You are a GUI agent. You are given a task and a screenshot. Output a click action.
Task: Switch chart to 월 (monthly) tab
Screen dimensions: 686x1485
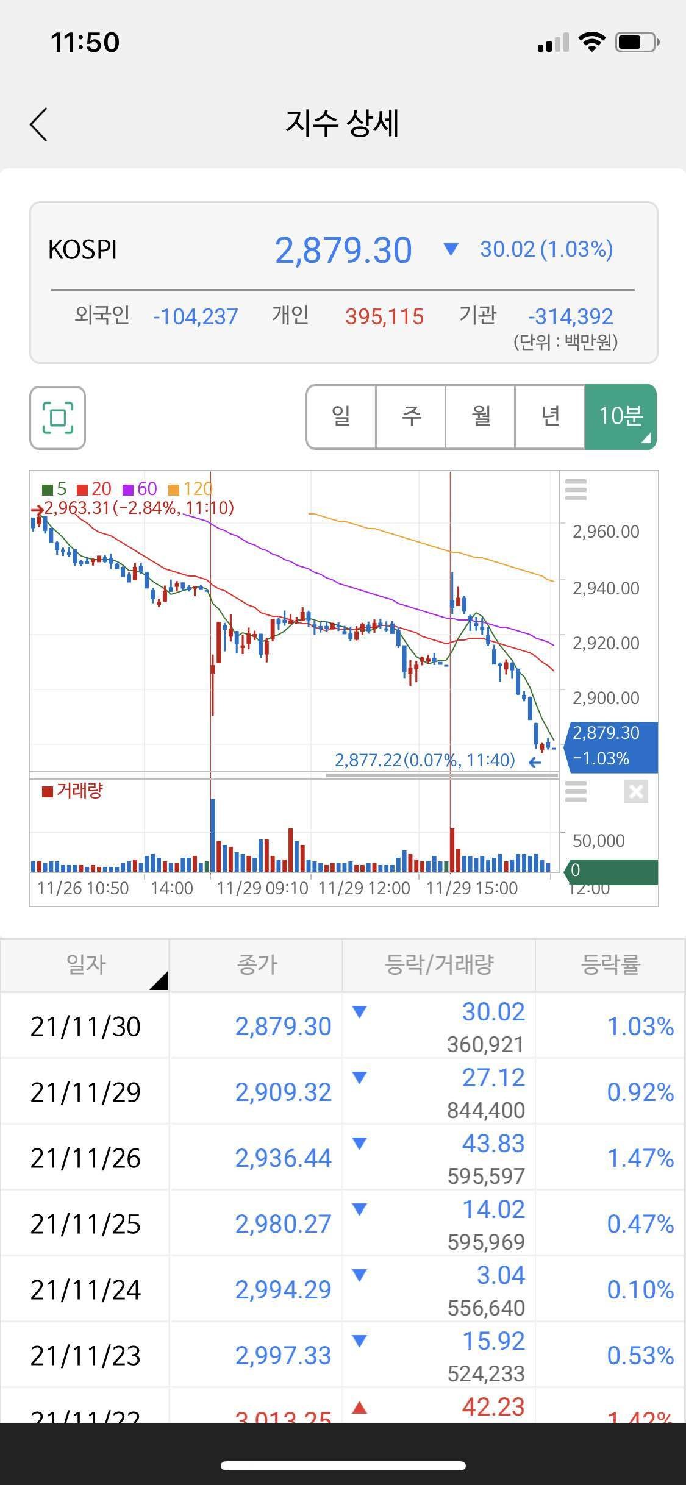point(481,417)
